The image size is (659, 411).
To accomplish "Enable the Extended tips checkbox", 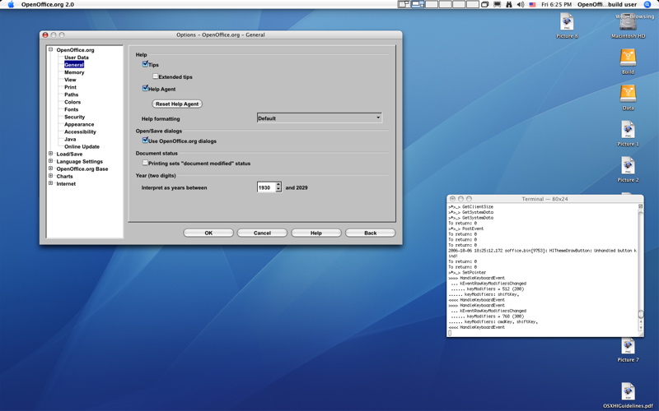I will tap(156, 76).
